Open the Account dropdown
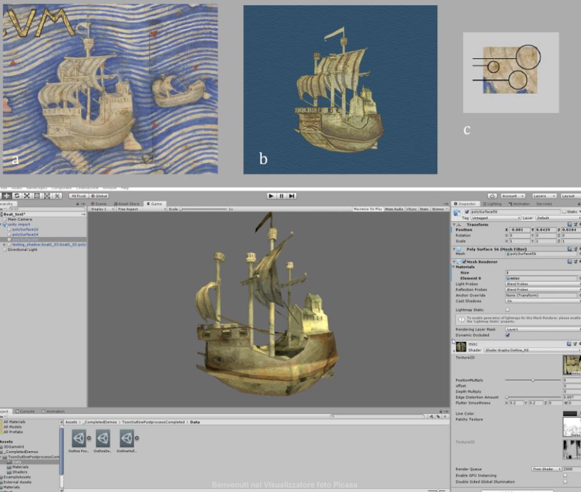The width and height of the screenshot is (581, 492). [513, 196]
